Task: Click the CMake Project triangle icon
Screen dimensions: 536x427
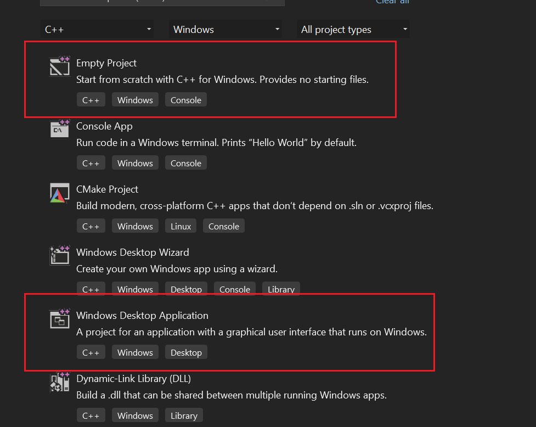Action: tap(60, 193)
